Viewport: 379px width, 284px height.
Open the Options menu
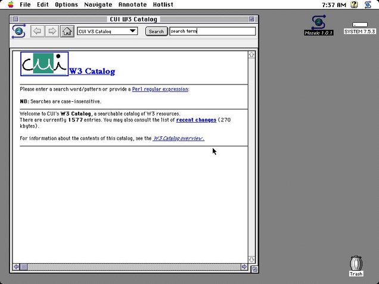tap(67, 5)
